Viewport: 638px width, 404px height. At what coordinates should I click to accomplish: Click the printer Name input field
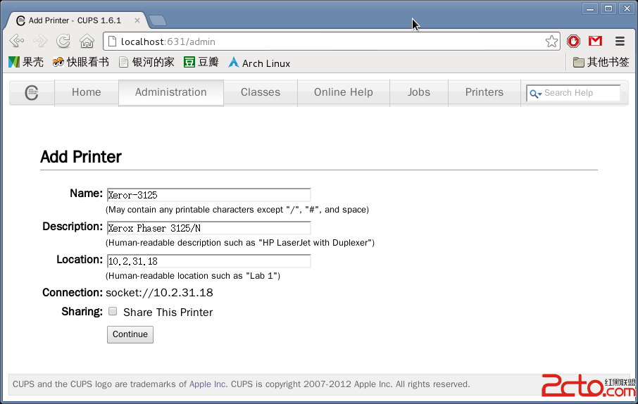click(208, 195)
